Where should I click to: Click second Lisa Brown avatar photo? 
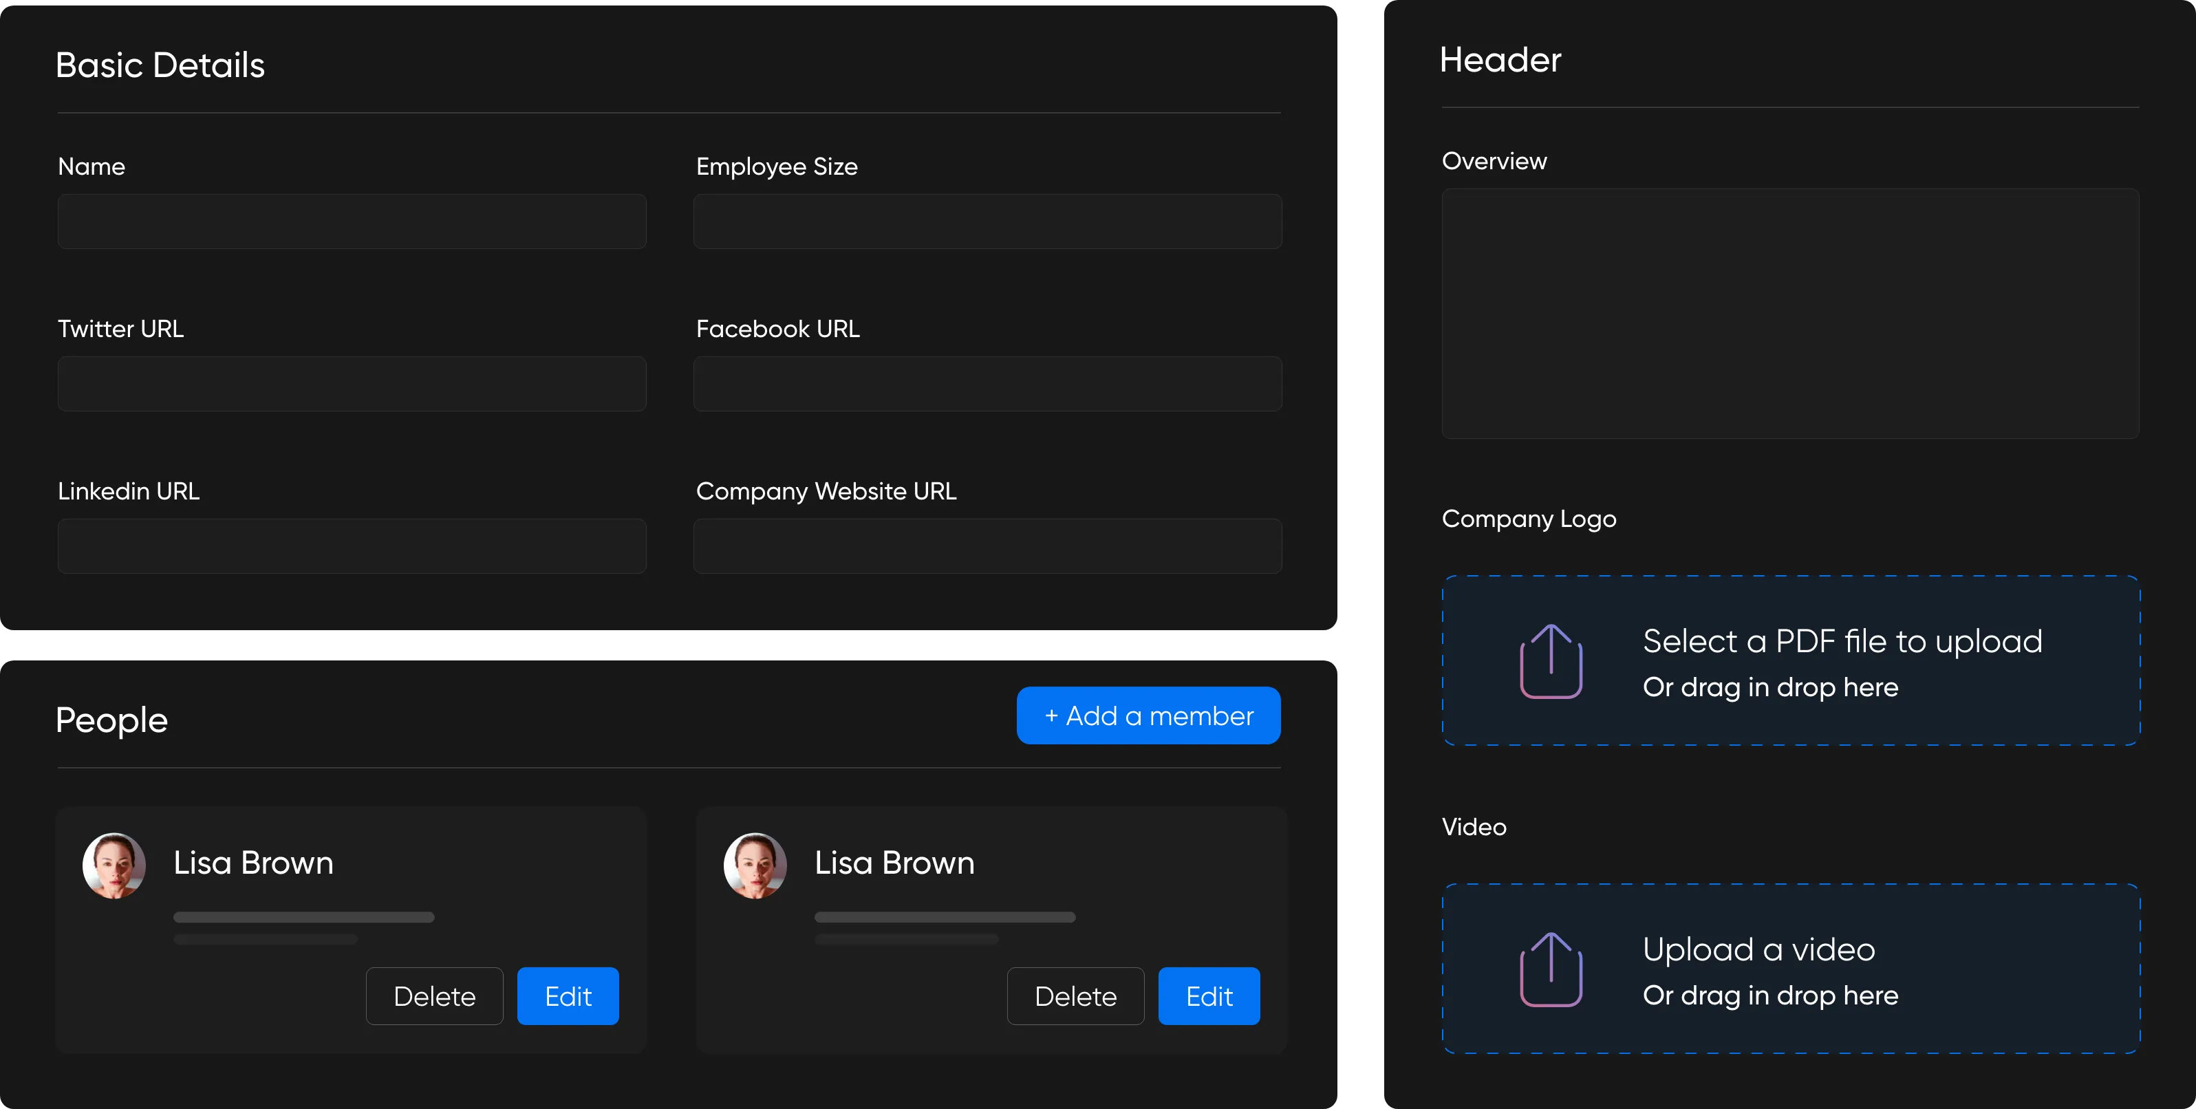point(755,865)
